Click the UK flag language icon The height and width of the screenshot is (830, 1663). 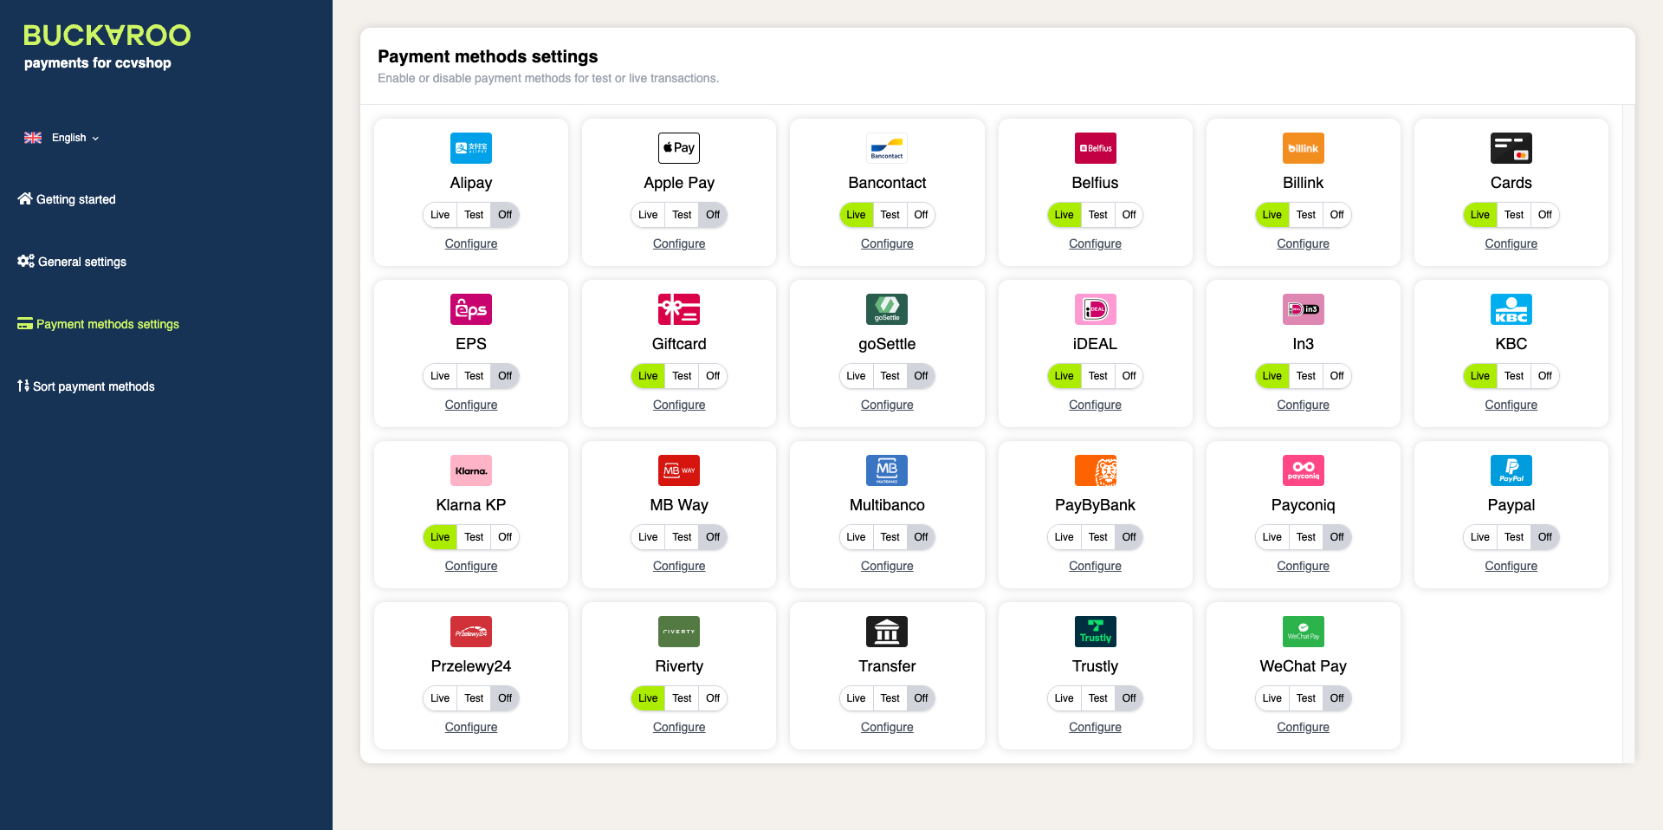(33, 138)
